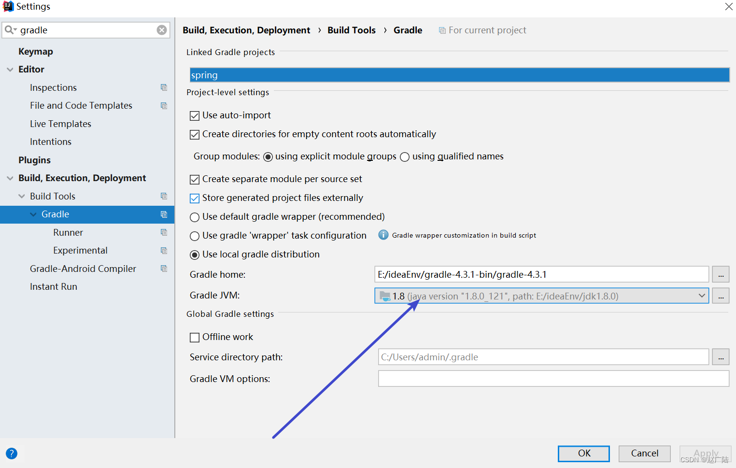Toggle Use auto-import checkbox

(195, 116)
